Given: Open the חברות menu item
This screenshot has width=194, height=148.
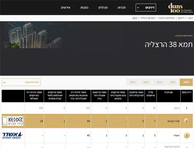Looking at the screenshot, I should (122, 7).
